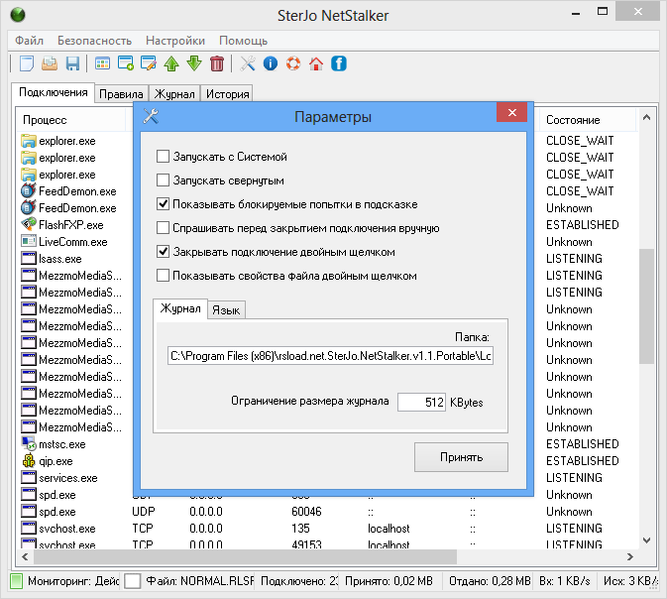The image size is (667, 599).
Task: Open the Файл menu
Action: [x=29, y=41]
